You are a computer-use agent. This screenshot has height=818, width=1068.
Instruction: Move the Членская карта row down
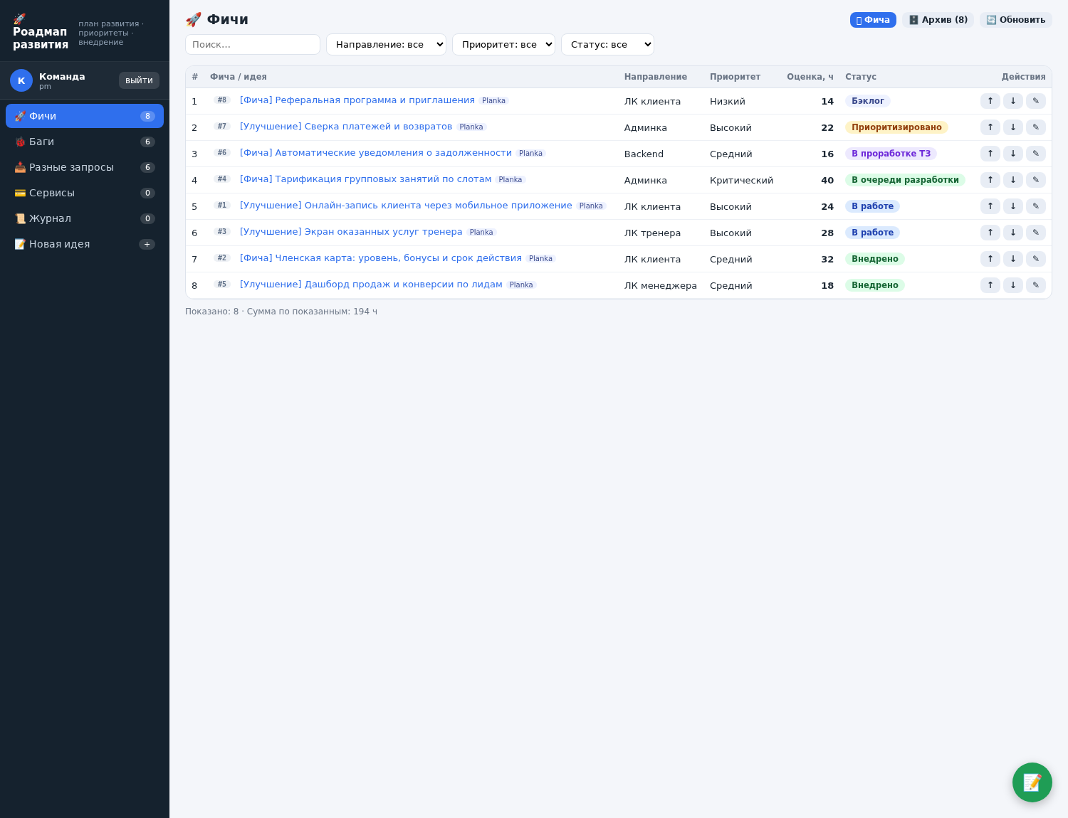(1013, 259)
